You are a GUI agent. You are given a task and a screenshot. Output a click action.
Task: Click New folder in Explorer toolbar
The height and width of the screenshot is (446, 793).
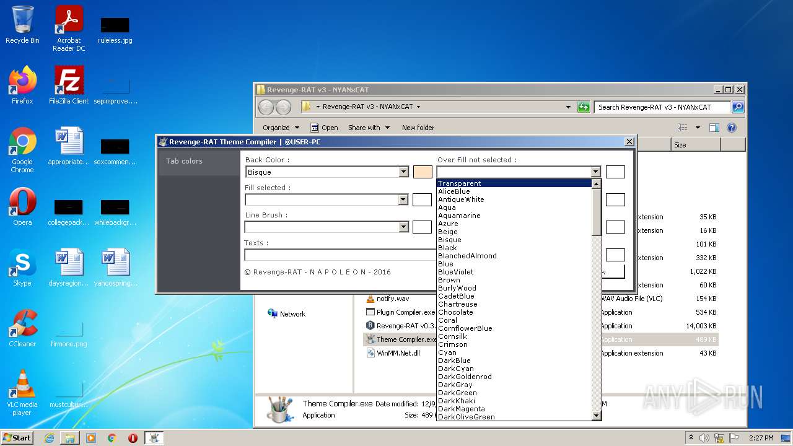[418, 128]
